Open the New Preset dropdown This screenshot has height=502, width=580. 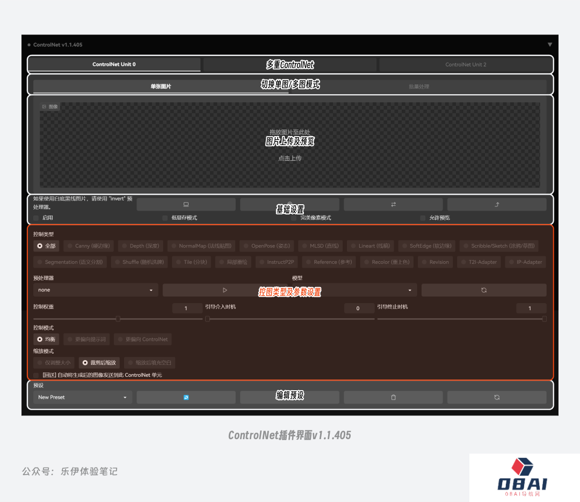coord(83,397)
